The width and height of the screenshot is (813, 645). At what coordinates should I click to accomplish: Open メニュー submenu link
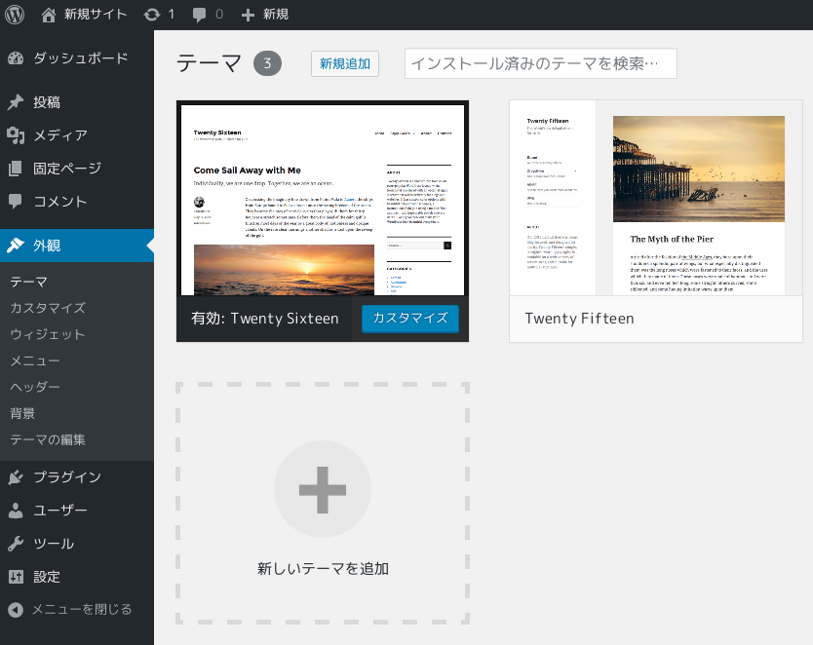tap(35, 360)
